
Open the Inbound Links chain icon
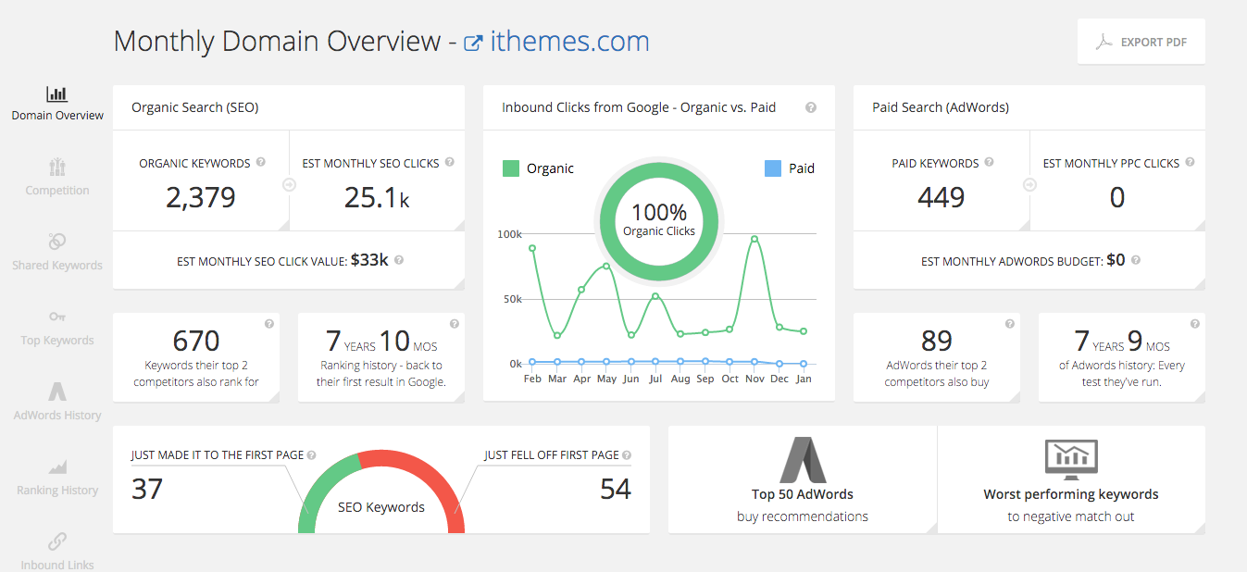[57, 541]
